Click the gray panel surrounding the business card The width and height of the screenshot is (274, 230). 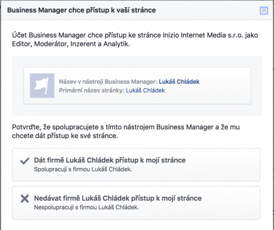pos(137,110)
